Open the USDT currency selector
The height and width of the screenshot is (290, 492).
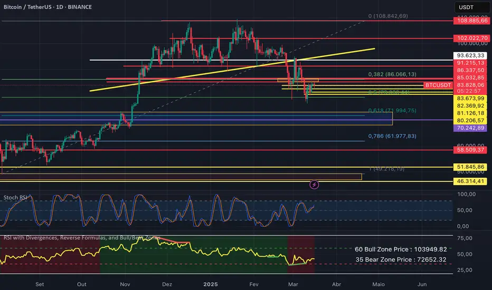point(471,7)
